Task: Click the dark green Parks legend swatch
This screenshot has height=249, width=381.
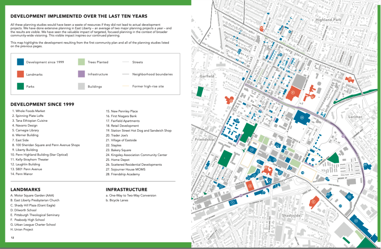Action: point(20,86)
